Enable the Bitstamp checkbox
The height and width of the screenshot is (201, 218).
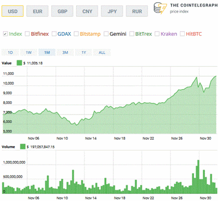click(x=76, y=34)
